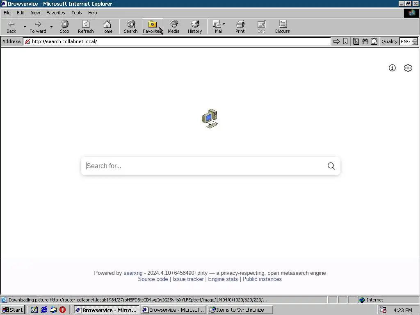Switch to 'Browservice - Micro...' active taskbar button
Screen dimensions: 420x315
[x=107, y=310]
